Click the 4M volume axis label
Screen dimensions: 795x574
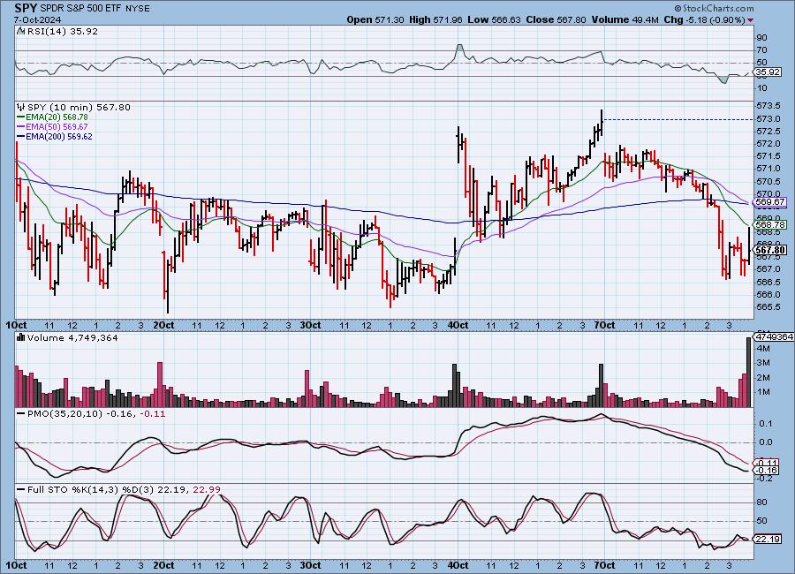point(764,348)
